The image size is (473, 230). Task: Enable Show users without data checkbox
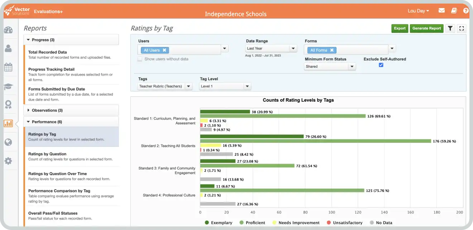click(x=140, y=59)
